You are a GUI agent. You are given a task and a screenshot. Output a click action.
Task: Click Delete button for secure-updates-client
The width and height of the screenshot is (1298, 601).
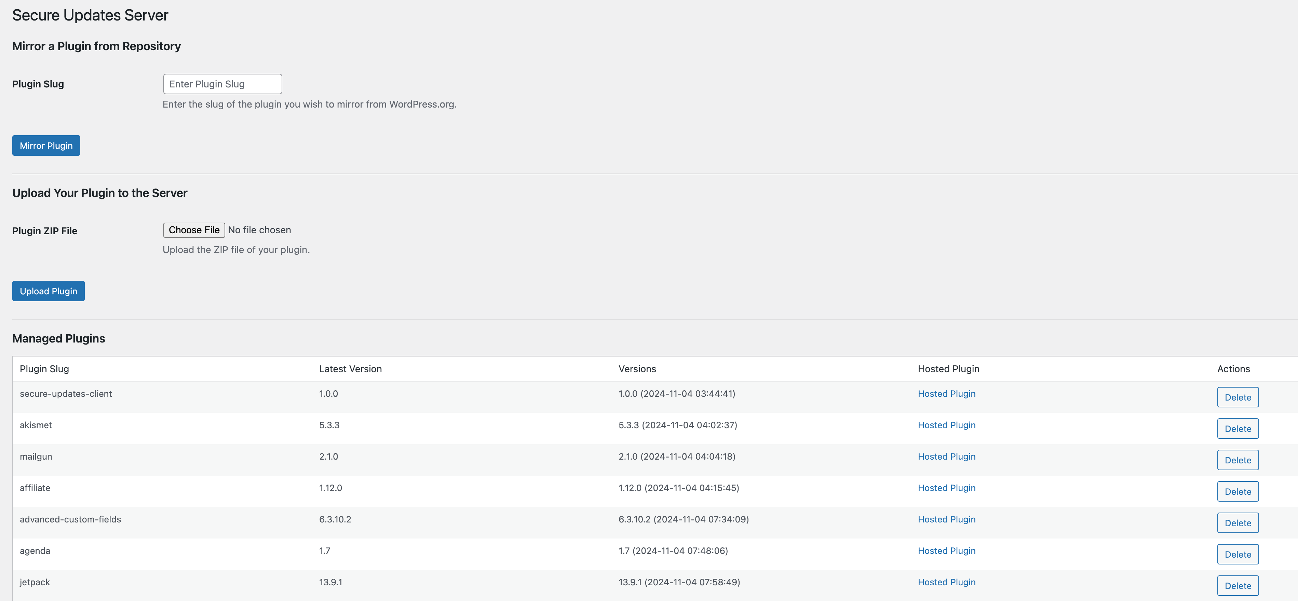point(1239,397)
